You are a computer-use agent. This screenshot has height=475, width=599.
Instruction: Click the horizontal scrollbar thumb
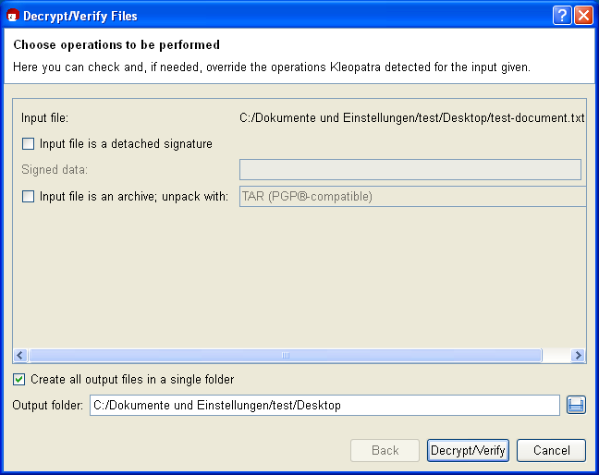point(286,356)
